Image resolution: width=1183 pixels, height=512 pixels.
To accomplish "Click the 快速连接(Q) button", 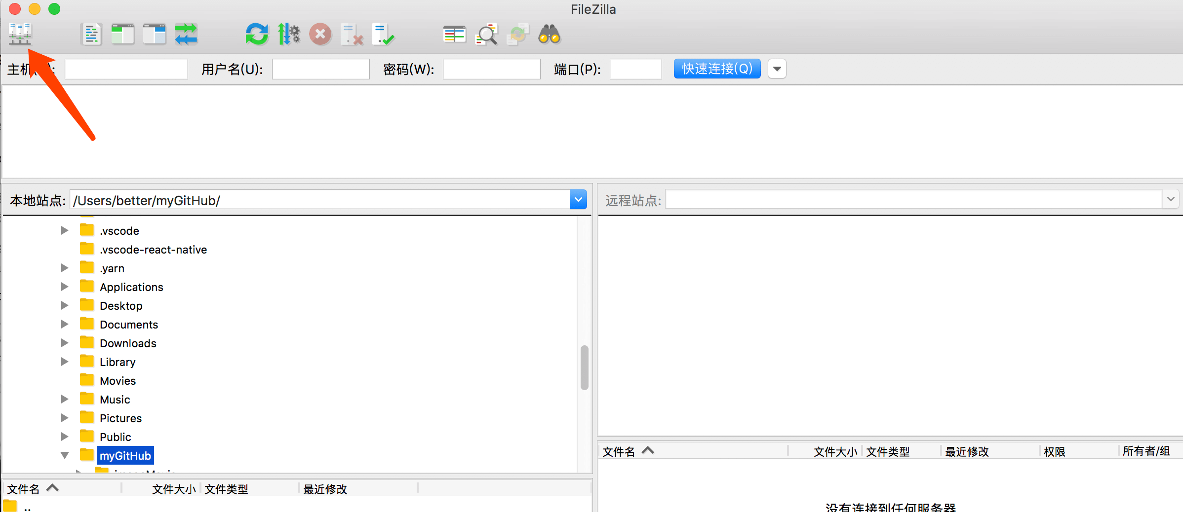I will [717, 69].
